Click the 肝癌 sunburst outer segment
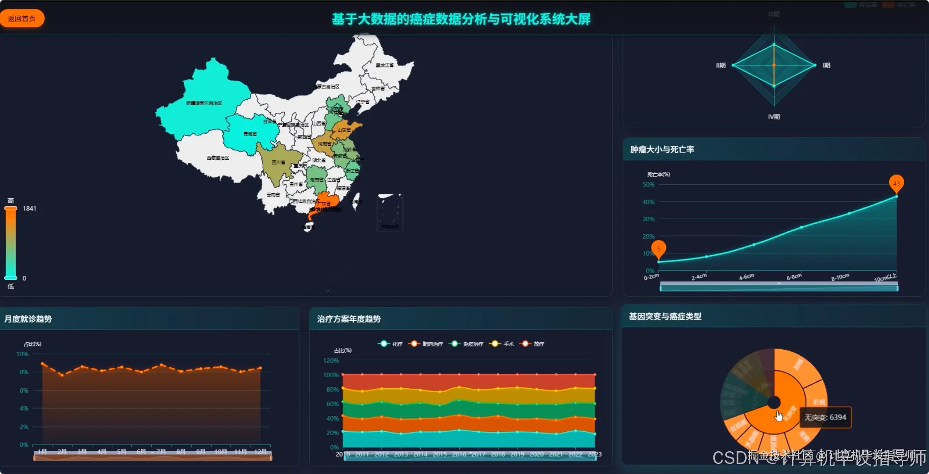This screenshot has height=474, width=929. 817,395
